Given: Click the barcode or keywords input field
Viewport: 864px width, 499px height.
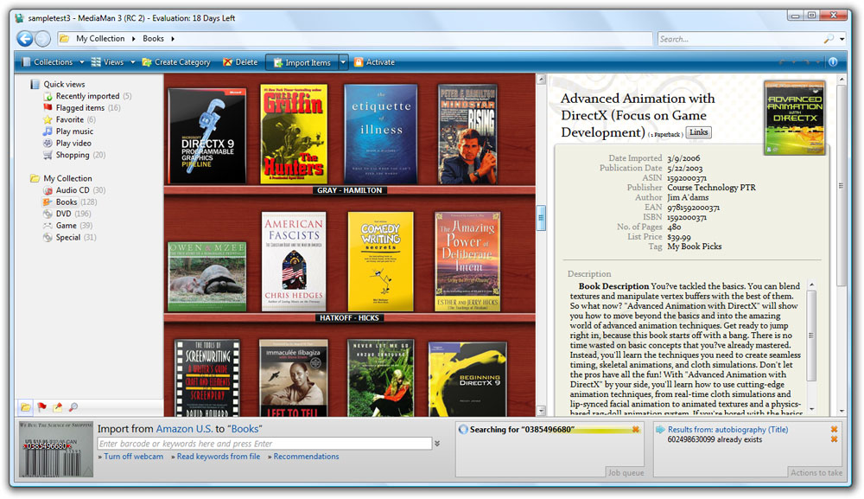Looking at the screenshot, I should (x=264, y=444).
